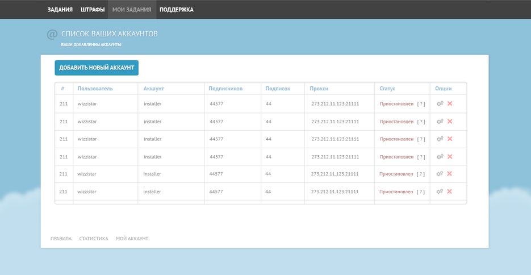Open the ЗАДАНИЯ menu item
This screenshot has width=531, height=275.
(x=60, y=10)
